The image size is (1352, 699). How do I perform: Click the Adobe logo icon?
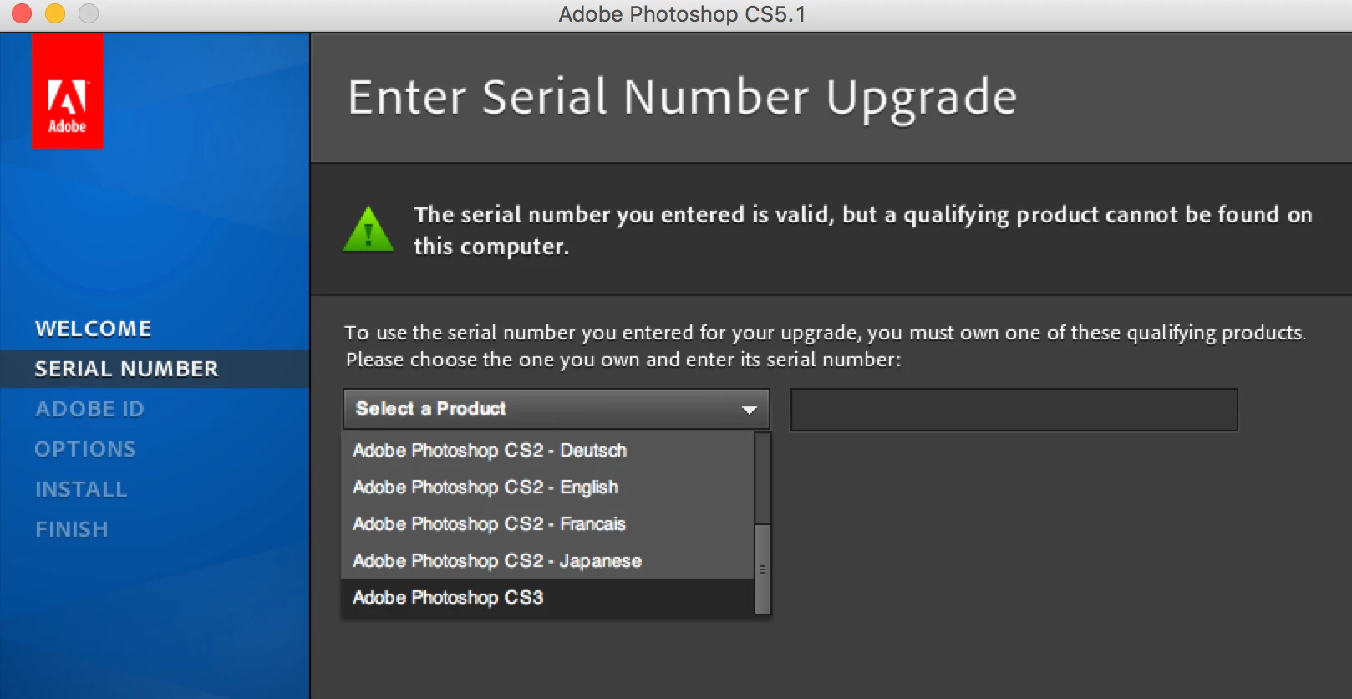coord(68,91)
